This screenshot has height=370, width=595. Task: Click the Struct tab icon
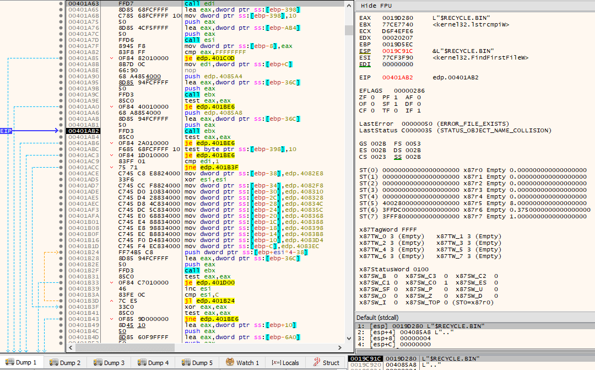pyautogui.click(x=316, y=362)
